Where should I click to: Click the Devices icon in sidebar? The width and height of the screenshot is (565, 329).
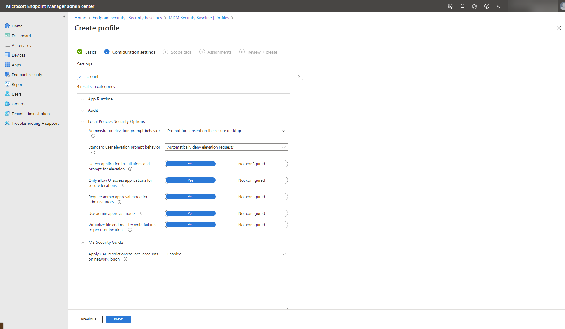point(7,55)
